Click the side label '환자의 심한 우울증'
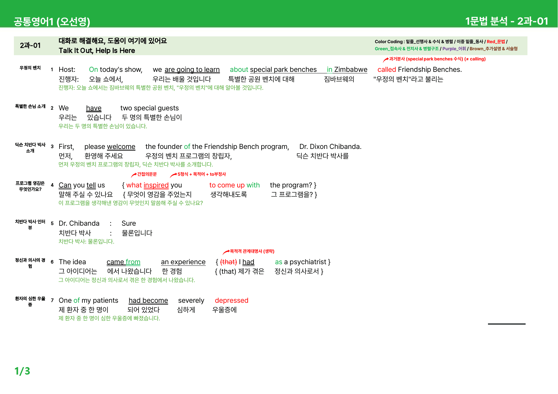Screen dimensions: 558x394 pos(30,302)
